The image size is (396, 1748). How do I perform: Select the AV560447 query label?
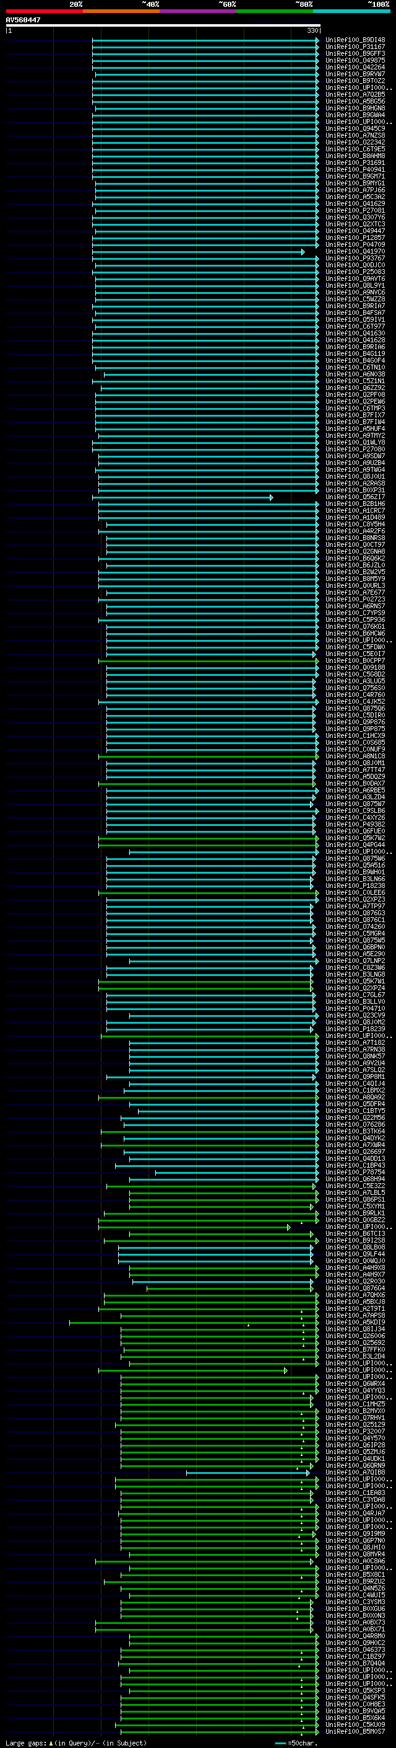pyautogui.click(x=23, y=20)
